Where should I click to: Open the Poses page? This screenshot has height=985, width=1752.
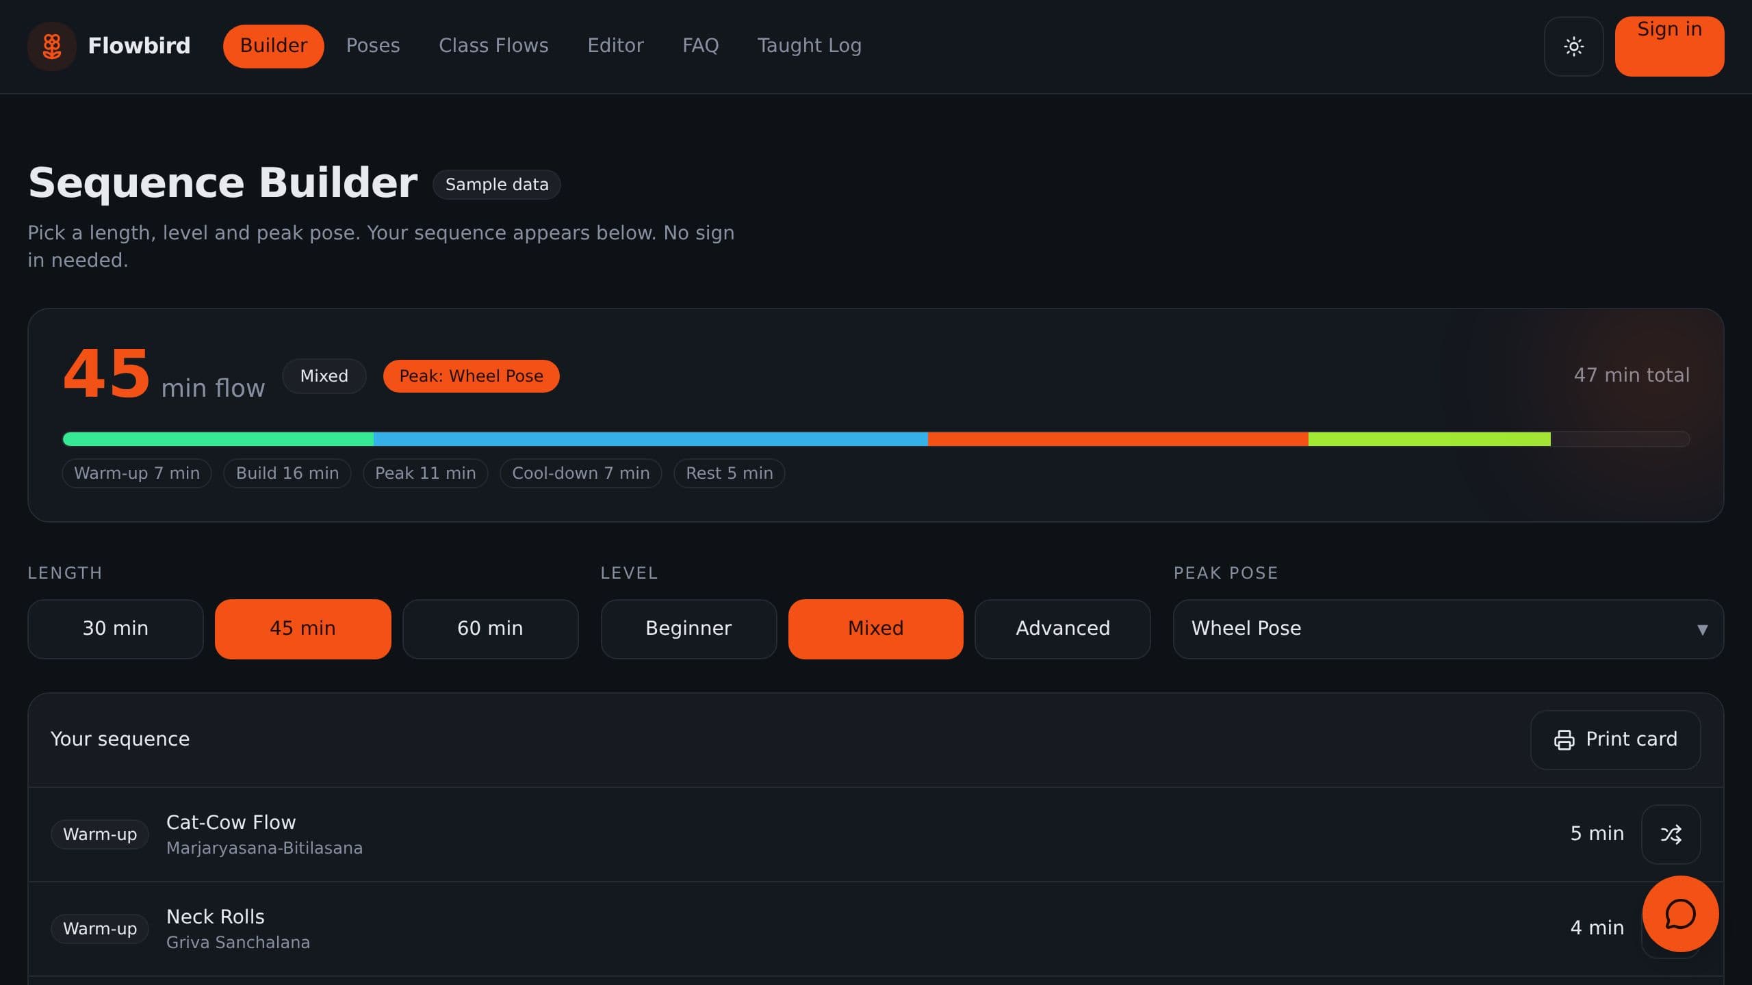coord(373,46)
